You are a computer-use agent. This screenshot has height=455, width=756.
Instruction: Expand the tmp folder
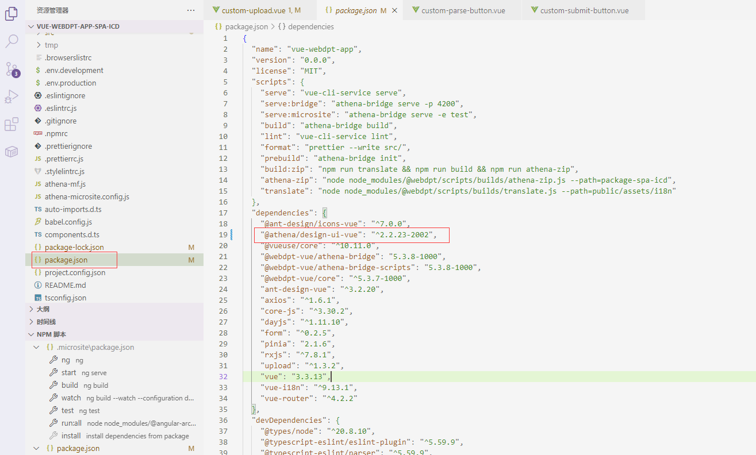39,45
